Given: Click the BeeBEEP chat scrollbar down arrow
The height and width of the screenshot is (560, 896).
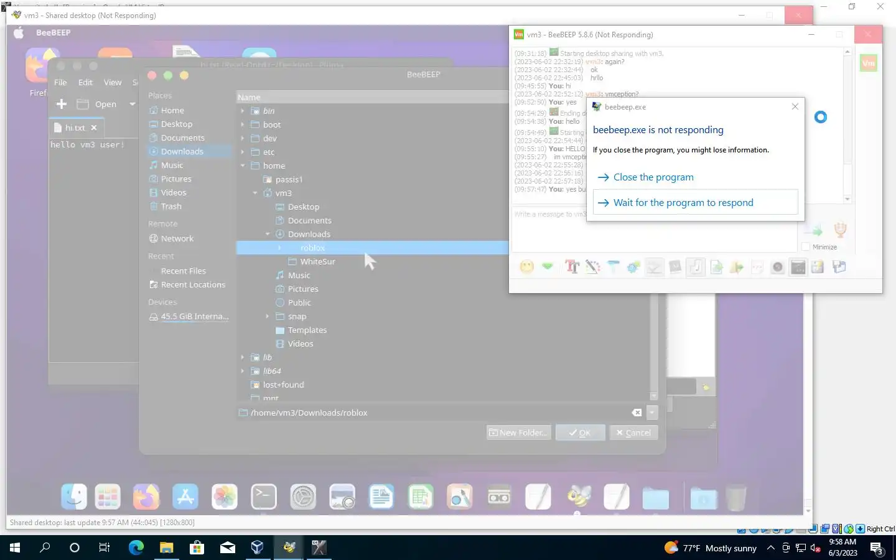Looking at the screenshot, I should pos(847,199).
